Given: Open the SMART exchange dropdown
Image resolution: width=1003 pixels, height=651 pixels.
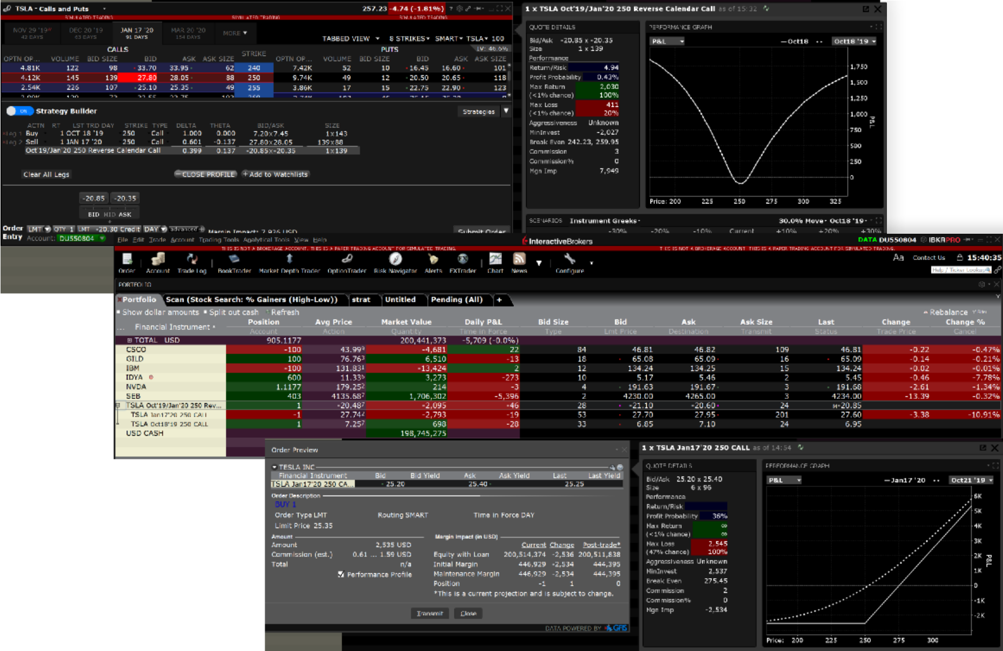Looking at the screenshot, I should [449, 39].
